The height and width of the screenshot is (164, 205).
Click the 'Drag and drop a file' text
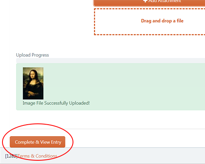162,21
